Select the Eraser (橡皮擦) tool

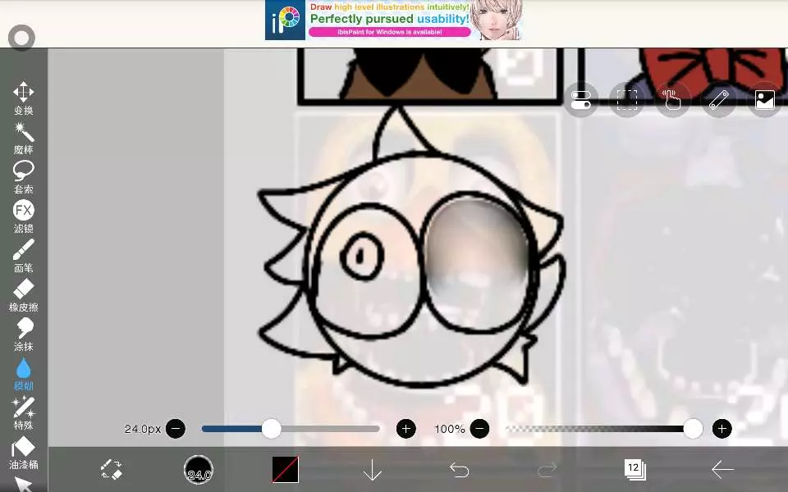[x=23, y=294]
